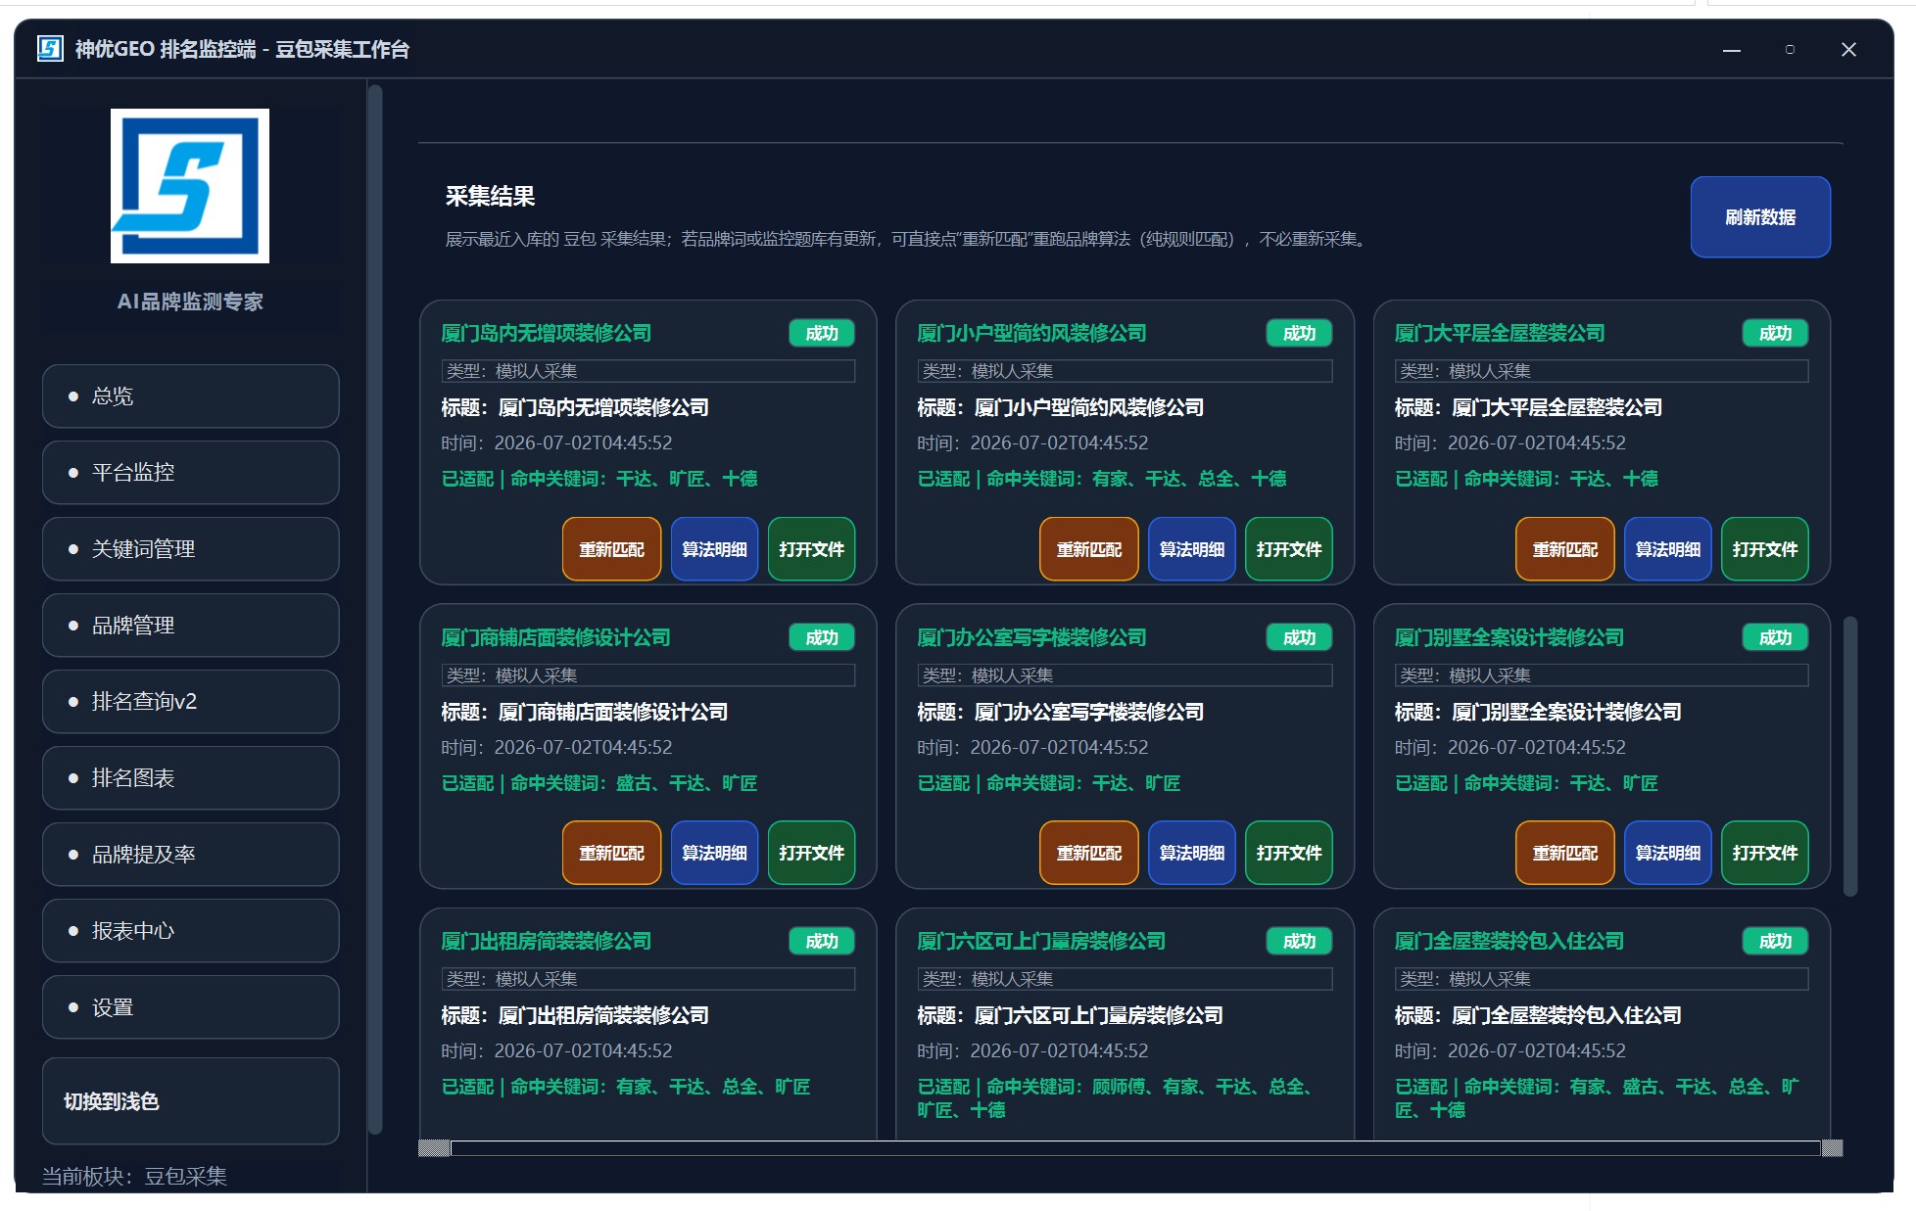
Task: Click 成功 badge on 厦门商铺店面装修设计公司 card
Action: click(821, 637)
